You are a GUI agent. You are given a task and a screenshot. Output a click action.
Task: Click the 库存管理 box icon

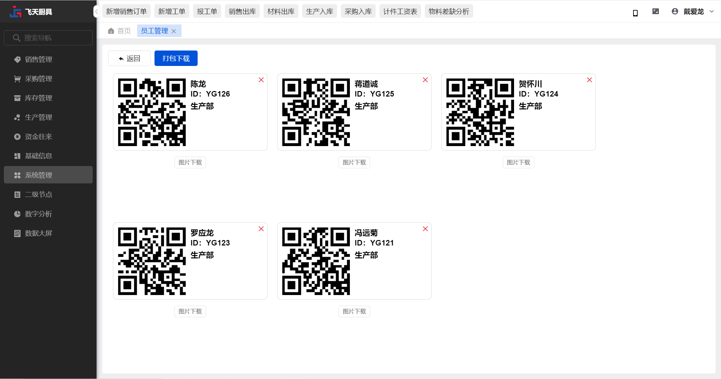tap(17, 98)
